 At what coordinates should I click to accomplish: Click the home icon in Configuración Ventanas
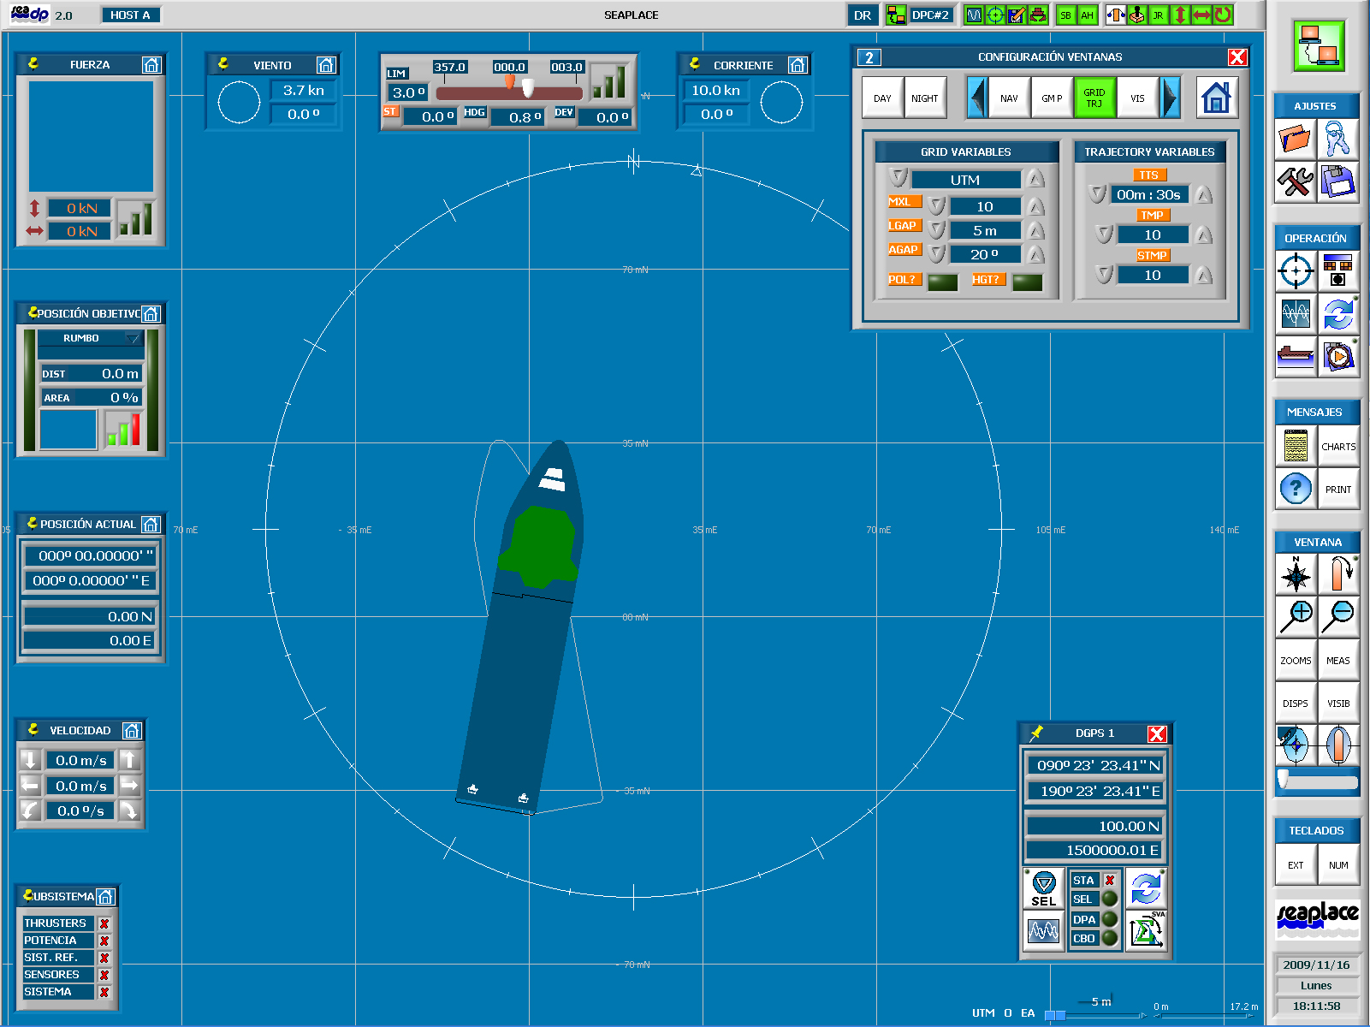pos(1216,98)
